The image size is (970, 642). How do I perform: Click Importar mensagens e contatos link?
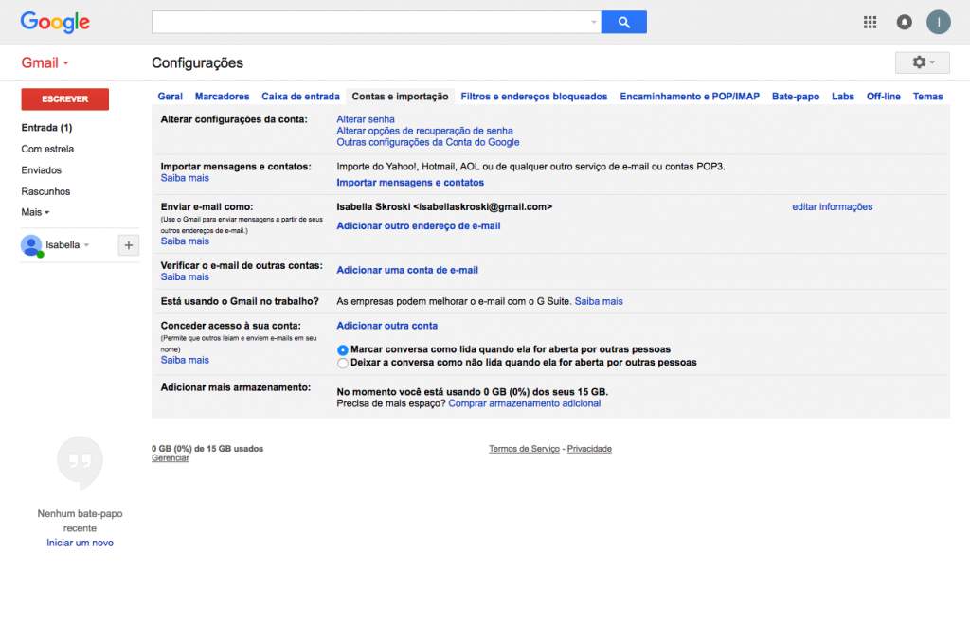[x=410, y=183]
